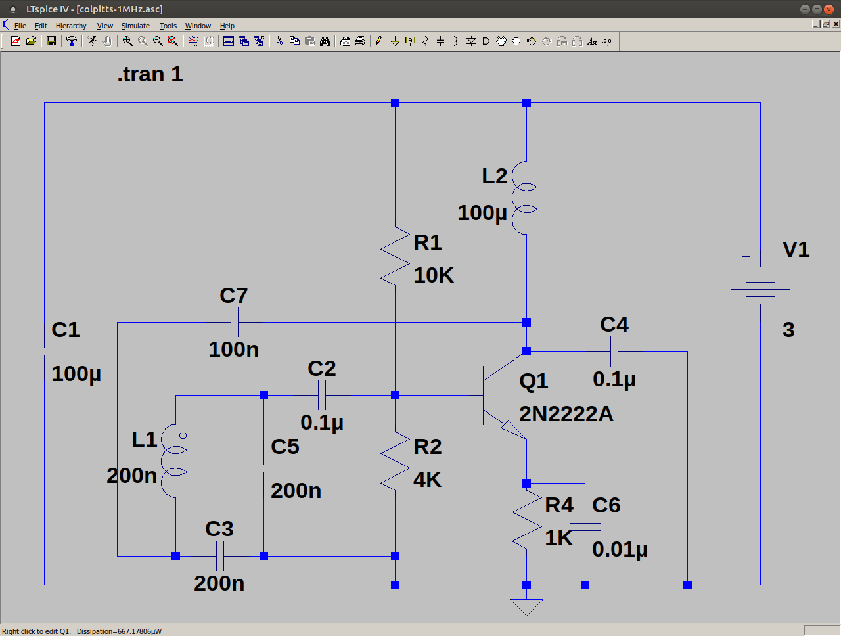Click the inductor L1 coil symbol
This screenshot has height=636, width=841.
[175, 461]
